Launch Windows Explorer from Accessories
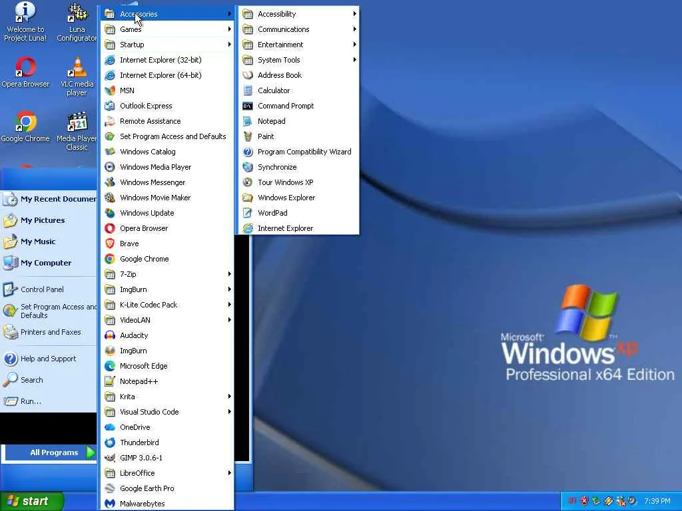 click(x=298, y=198)
